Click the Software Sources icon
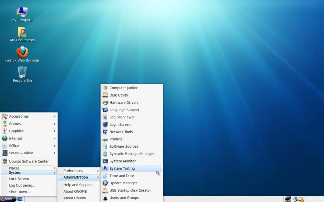This screenshot has width=324, height=202. coord(105,146)
